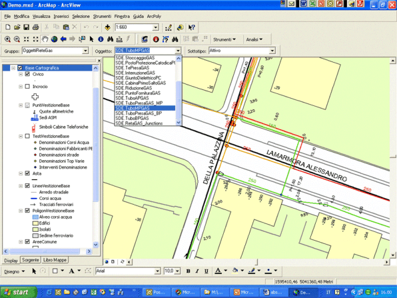The height and width of the screenshot is (298, 397).
Task: Toggle the PoligoniVestizioneBase checkbox
Action: pyautogui.click(x=27, y=211)
